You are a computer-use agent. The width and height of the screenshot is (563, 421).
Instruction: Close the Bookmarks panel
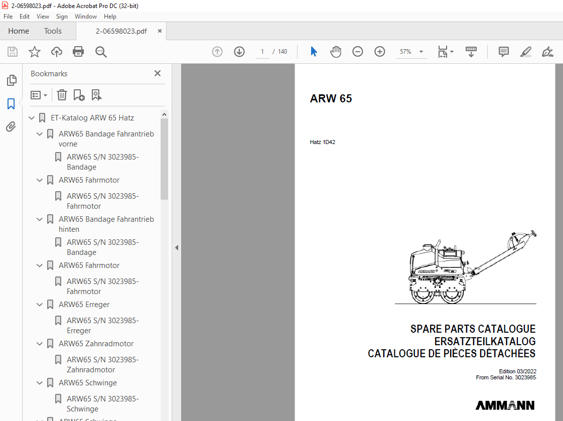tap(157, 74)
